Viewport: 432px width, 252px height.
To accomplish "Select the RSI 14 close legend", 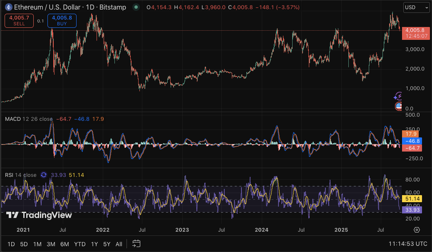I will click(20, 175).
